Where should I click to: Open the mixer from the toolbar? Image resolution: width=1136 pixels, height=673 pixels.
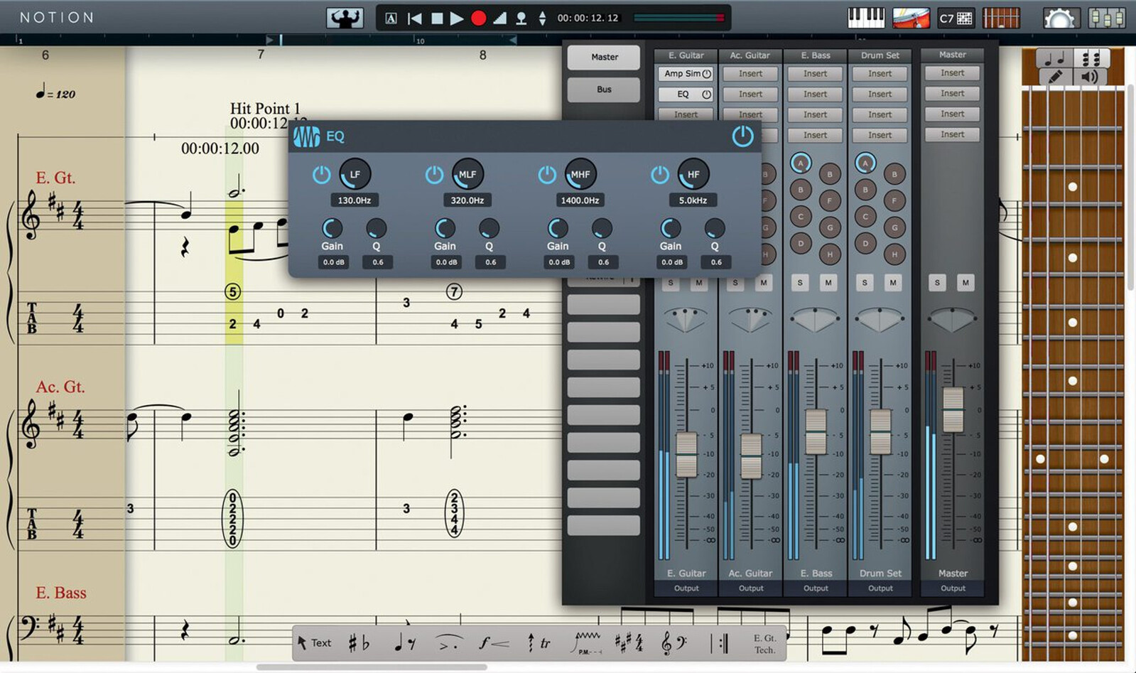pyautogui.click(x=1106, y=18)
